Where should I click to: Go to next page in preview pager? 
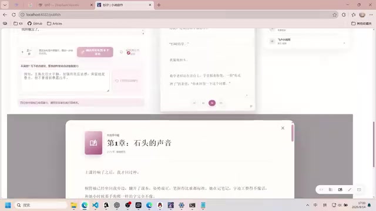coord(221,103)
